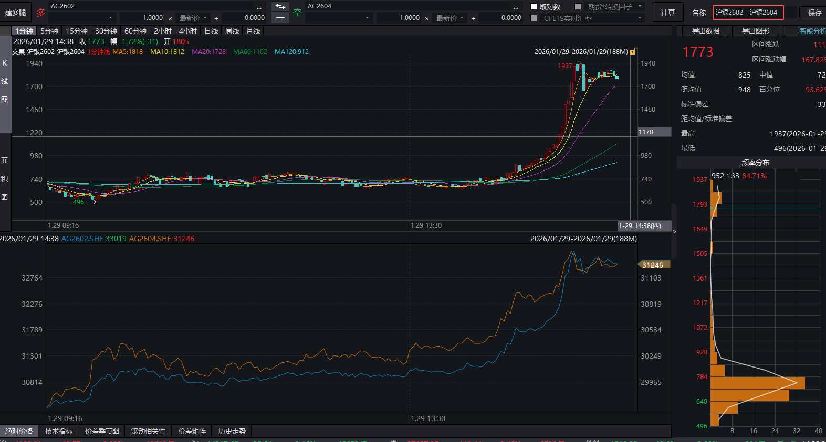
Task: Open the AG2604 contract picker ellipsis
Action: 516,6
